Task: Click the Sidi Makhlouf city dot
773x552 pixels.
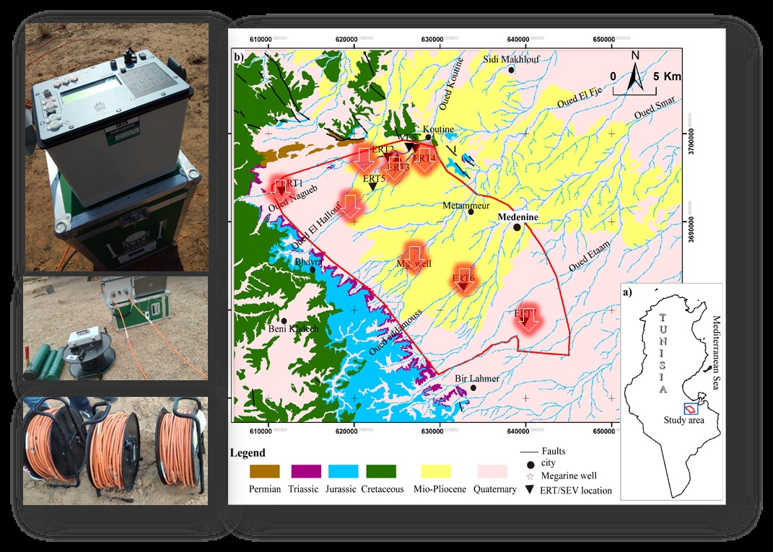Action: click(511, 69)
